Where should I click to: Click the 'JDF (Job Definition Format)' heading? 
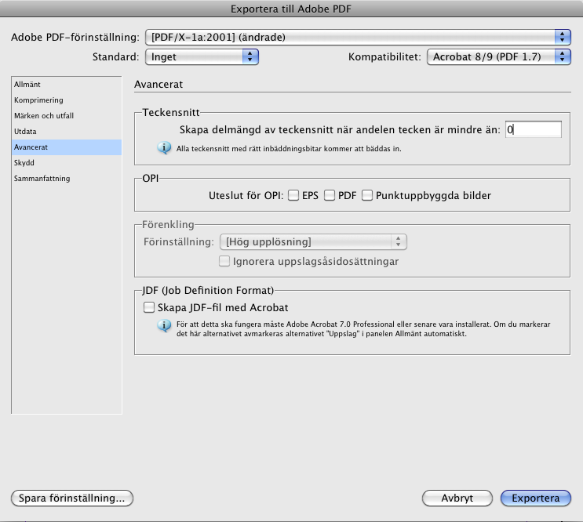tap(208, 290)
